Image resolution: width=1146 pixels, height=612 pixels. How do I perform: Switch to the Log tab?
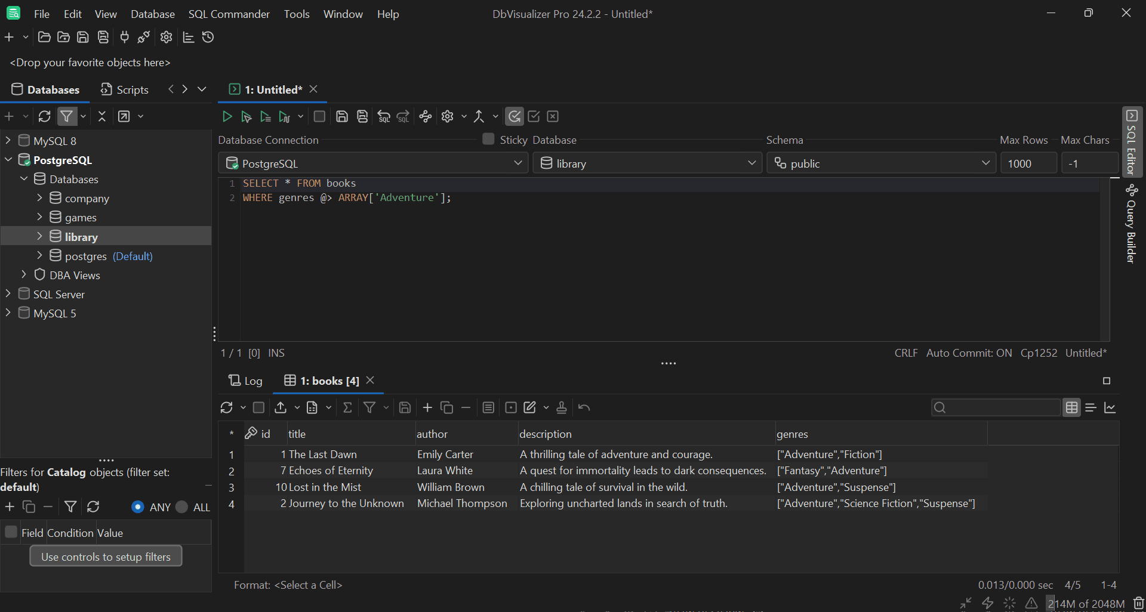245,380
